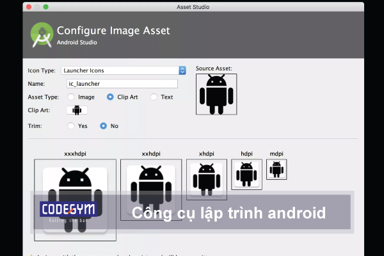Image resolution: width=384 pixels, height=256 pixels.
Task: Choose Clip Art as the asset type
Action: [111, 97]
